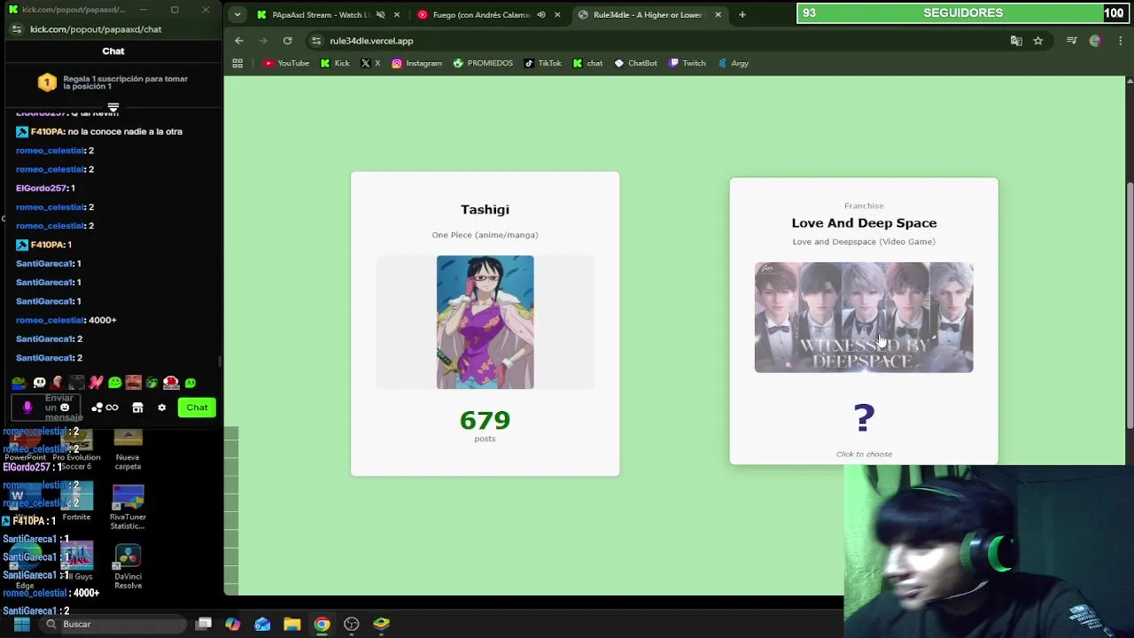The width and height of the screenshot is (1134, 638).
Task: Click the infinity icon in chat bar
Action: [x=112, y=408]
